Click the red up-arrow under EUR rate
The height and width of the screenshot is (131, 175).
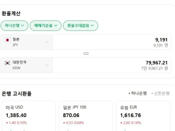(x=121, y=123)
